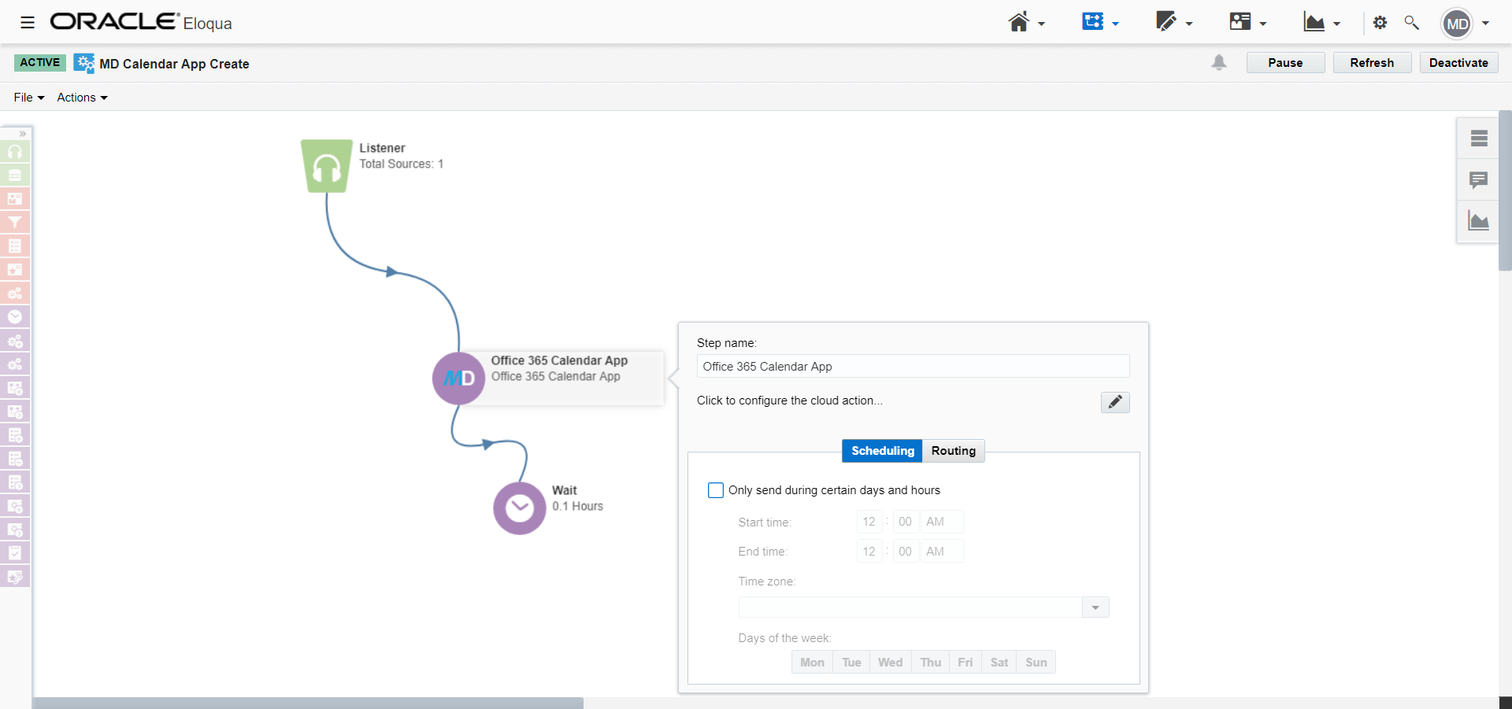Toggle the Sun day button
1512x709 pixels.
pos(1036,663)
